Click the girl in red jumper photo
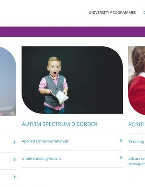Image resolution: width=145 pixels, height=187 pixels. (x=137, y=81)
